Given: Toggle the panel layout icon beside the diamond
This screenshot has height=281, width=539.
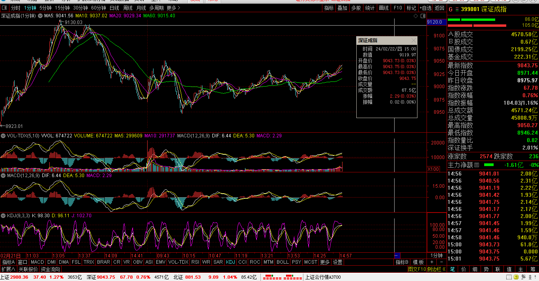Looking at the screenshot, I should [x=423, y=16].
